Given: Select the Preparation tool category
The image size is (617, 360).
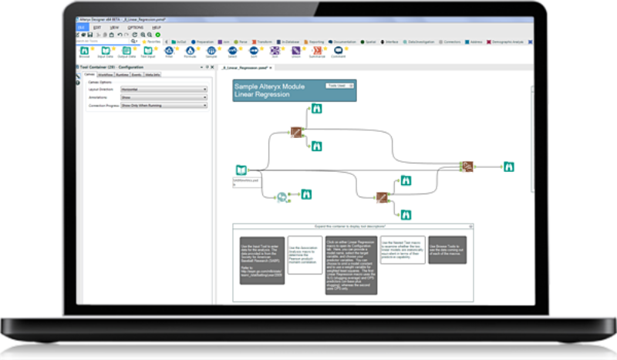Looking at the screenshot, I should coord(203,42).
